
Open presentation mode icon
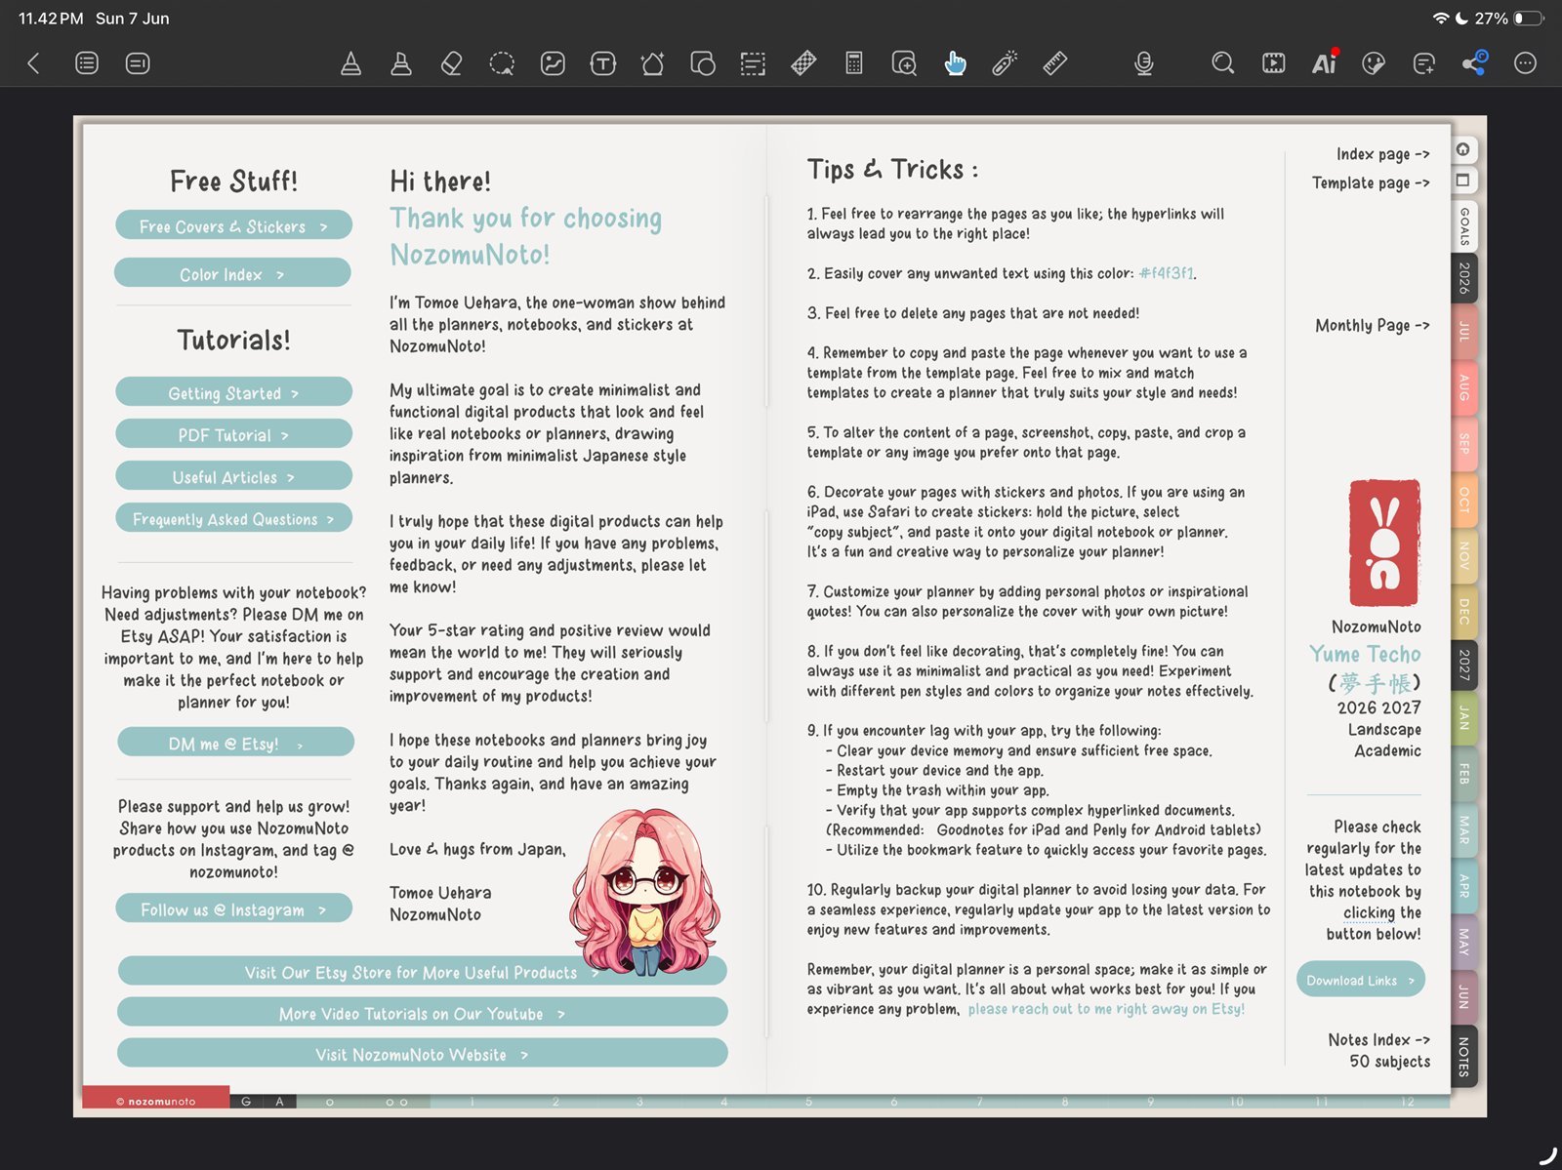click(x=1273, y=63)
